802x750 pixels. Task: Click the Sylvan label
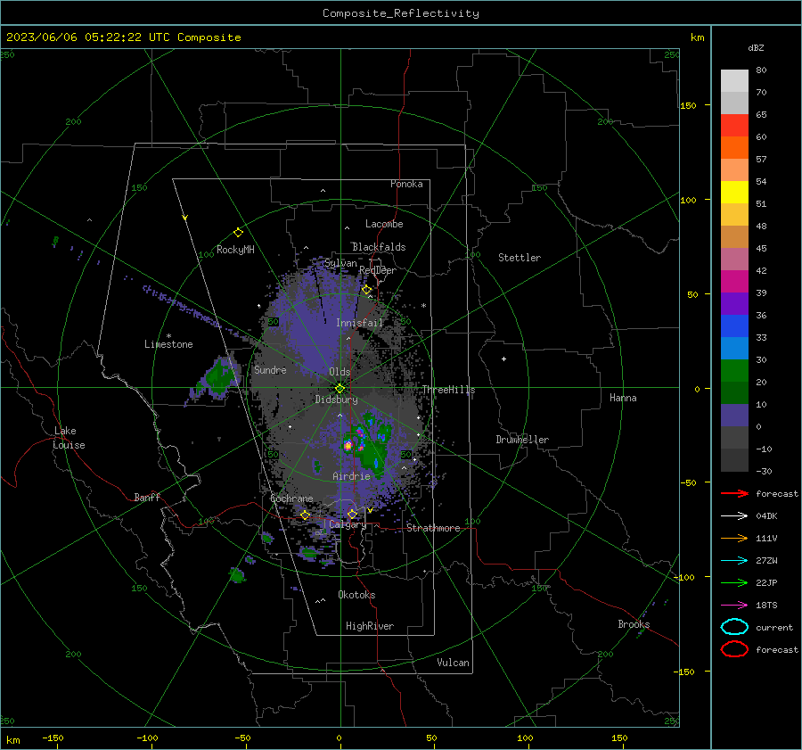pyautogui.click(x=340, y=263)
